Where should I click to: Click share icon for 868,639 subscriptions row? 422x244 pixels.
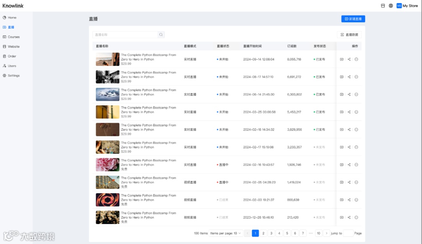pos(349,200)
